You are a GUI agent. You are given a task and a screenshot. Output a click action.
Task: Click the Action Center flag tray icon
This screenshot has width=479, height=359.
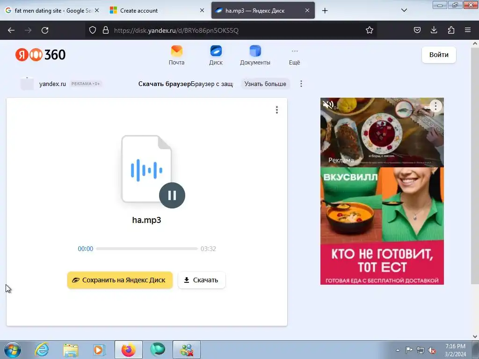[409, 350]
